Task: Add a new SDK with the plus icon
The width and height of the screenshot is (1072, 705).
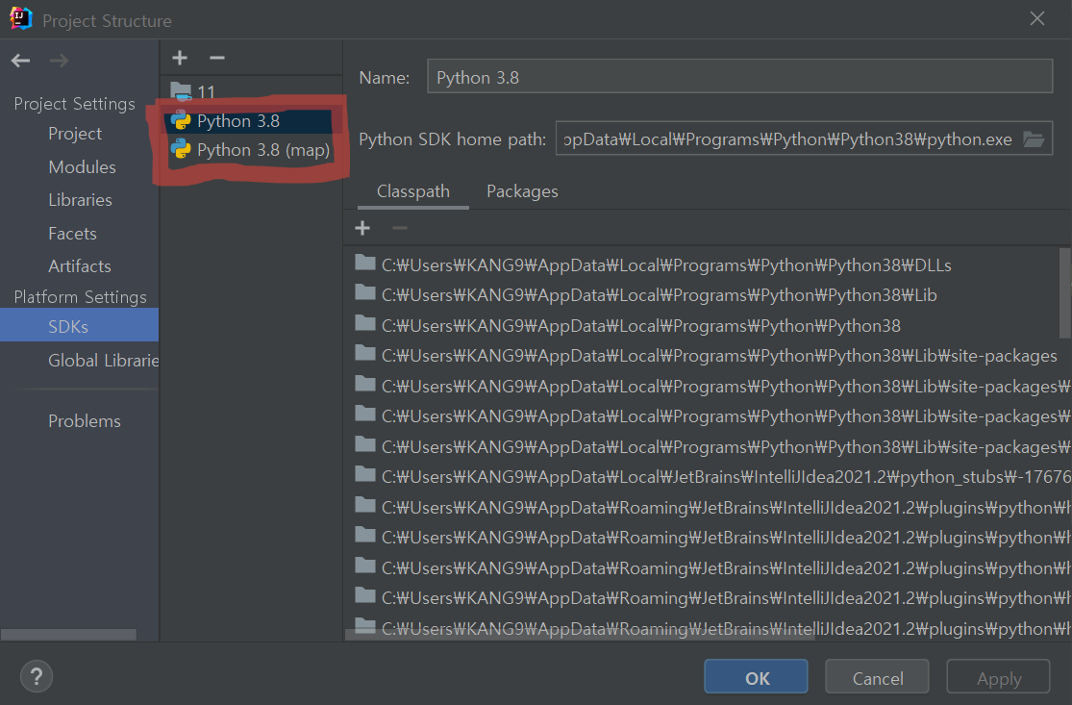Action: click(180, 58)
